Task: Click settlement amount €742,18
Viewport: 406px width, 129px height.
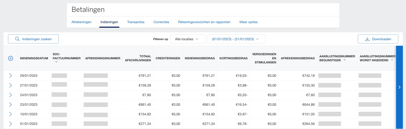Action: click(308, 76)
